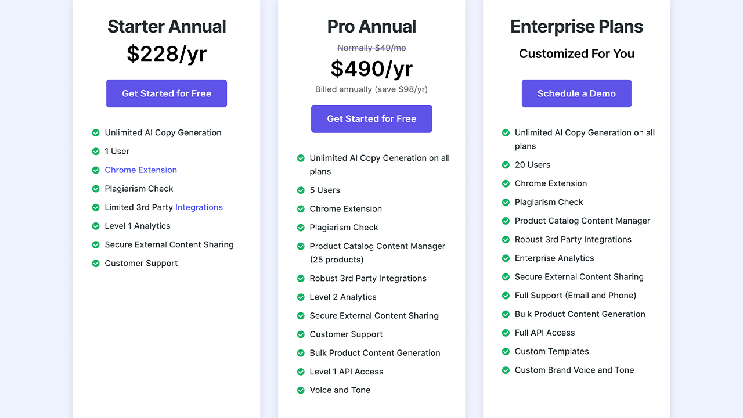Click checkmark beside Bulk Product Content Generation in Pro
Screen dimensions: 743x418
point(301,353)
